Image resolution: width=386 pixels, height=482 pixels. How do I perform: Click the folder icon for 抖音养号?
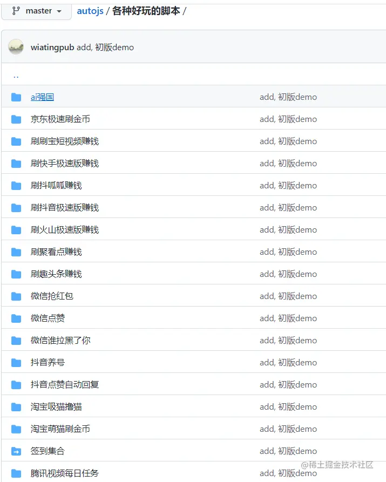pos(16,363)
